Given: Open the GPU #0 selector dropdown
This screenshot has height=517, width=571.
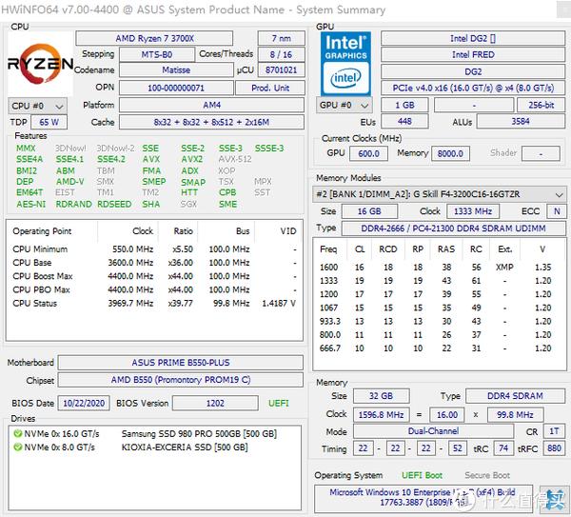Looking at the screenshot, I should 345,106.
